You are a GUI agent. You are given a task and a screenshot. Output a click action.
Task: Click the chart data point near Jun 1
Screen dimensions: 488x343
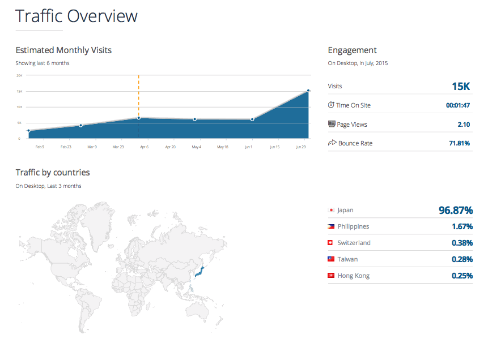coord(252,119)
